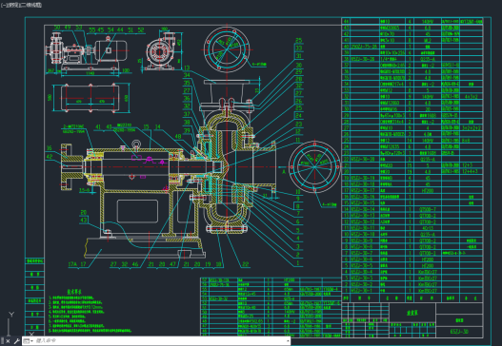
Task: Select the dimension text 1140
Action: pyautogui.click(x=90, y=73)
